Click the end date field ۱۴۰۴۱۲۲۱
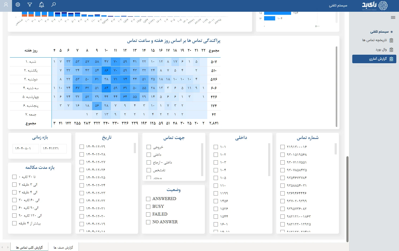Screen dimensions: 399x251 (53, 149)
